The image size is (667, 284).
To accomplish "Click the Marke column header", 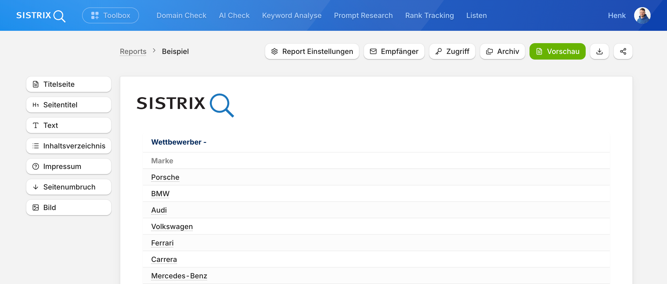I will 162,161.
